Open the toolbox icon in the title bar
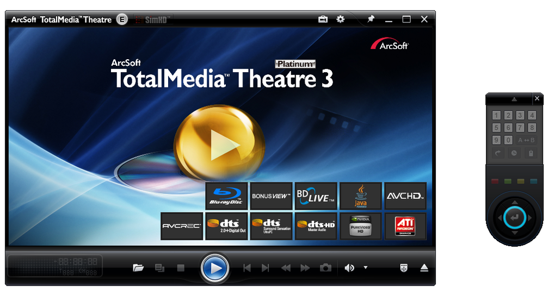The width and height of the screenshot is (555, 300). pyautogui.click(x=323, y=19)
